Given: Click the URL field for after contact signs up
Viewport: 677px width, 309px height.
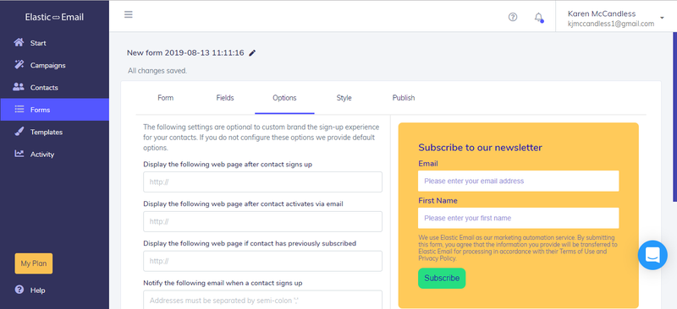Looking at the screenshot, I should pos(262,182).
